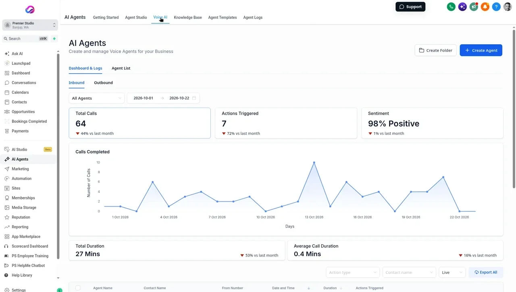
Task: Open the All Agents filter dropdown
Action: tap(97, 98)
